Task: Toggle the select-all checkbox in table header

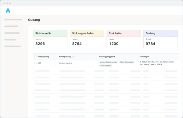Action: (35, 57)
